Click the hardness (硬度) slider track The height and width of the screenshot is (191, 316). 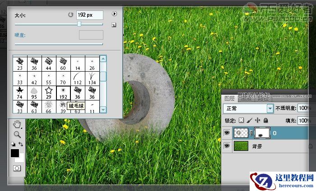tap(59, 44)
